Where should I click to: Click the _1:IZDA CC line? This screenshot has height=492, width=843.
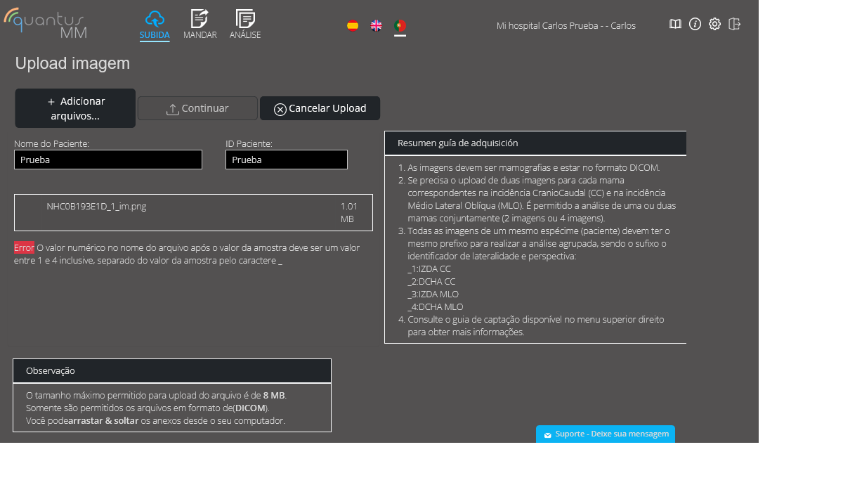[x=429, y=268]
